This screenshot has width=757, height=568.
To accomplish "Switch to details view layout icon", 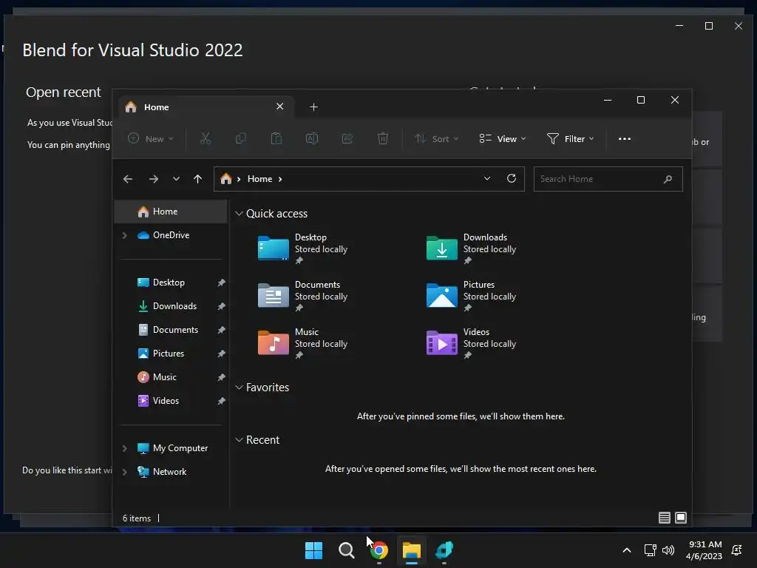I will pos(665,518).
